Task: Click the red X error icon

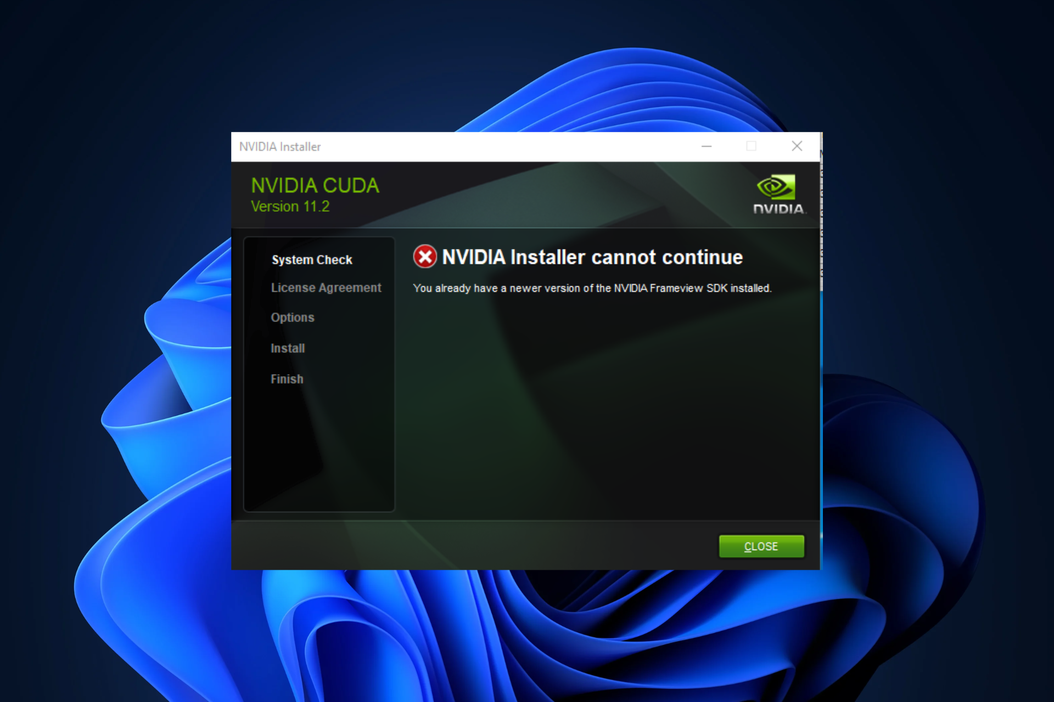Action: pyautogui.click(x=424, y=256)
